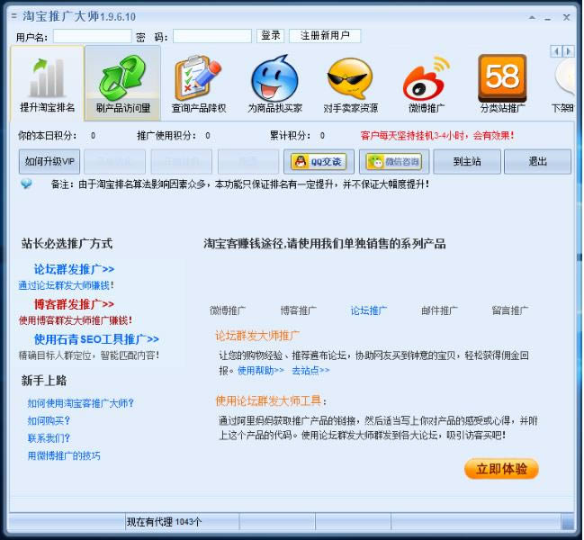Click the 密码 password input field
This screenshot has height=540, width=584.
(212, 36)
